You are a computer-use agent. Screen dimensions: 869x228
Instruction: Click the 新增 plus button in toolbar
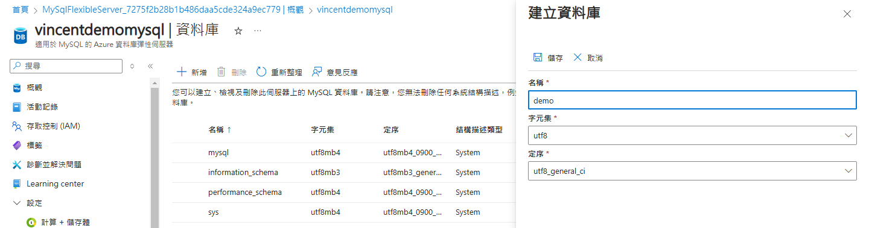(191, 72)
